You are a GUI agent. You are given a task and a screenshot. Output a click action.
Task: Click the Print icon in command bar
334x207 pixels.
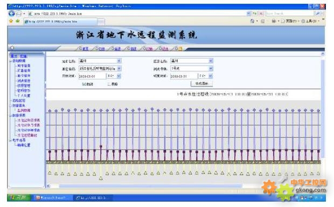coord(274,21)
